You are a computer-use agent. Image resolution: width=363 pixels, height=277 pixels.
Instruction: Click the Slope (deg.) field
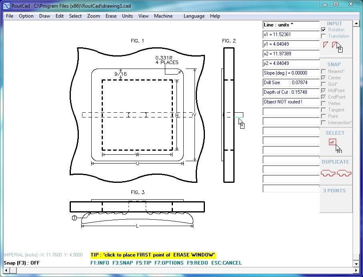291,73
